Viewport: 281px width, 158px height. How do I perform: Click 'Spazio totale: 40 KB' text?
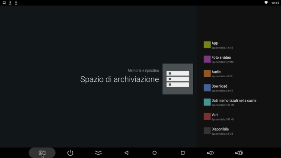(x=222, y=76)
